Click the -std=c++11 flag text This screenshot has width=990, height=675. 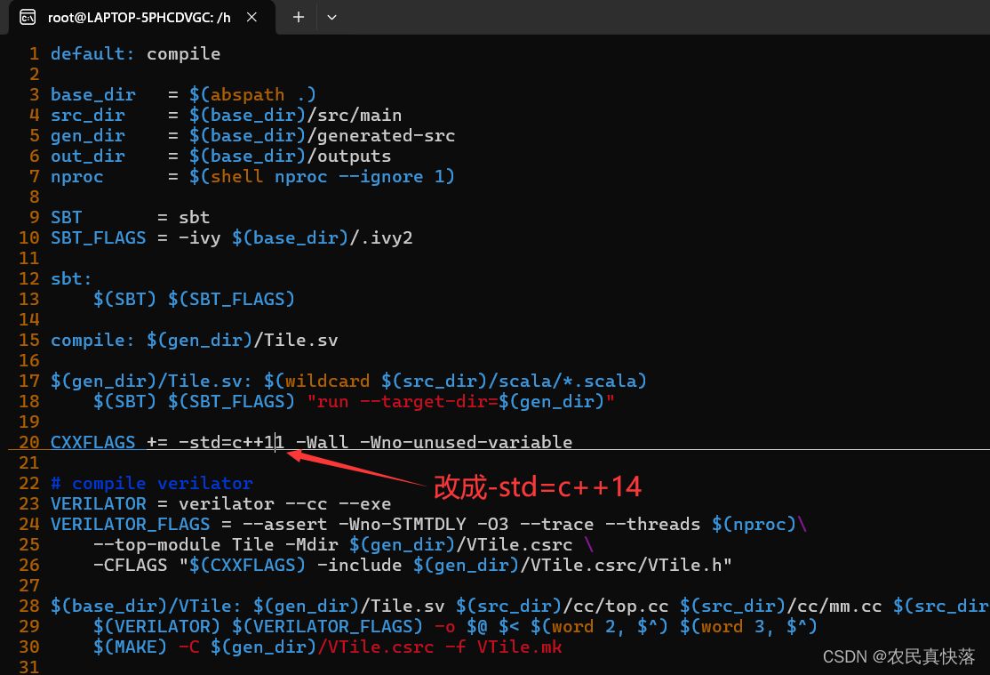pos(231,442)
